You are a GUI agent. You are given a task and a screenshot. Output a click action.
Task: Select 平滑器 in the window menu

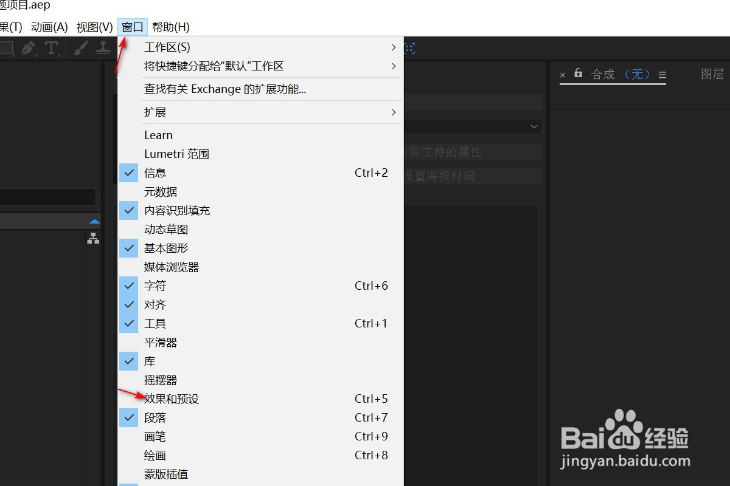[x=260, y=342]
